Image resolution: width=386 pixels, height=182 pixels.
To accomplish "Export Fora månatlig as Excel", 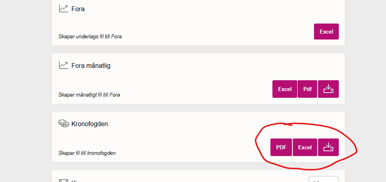I will 284,89.
